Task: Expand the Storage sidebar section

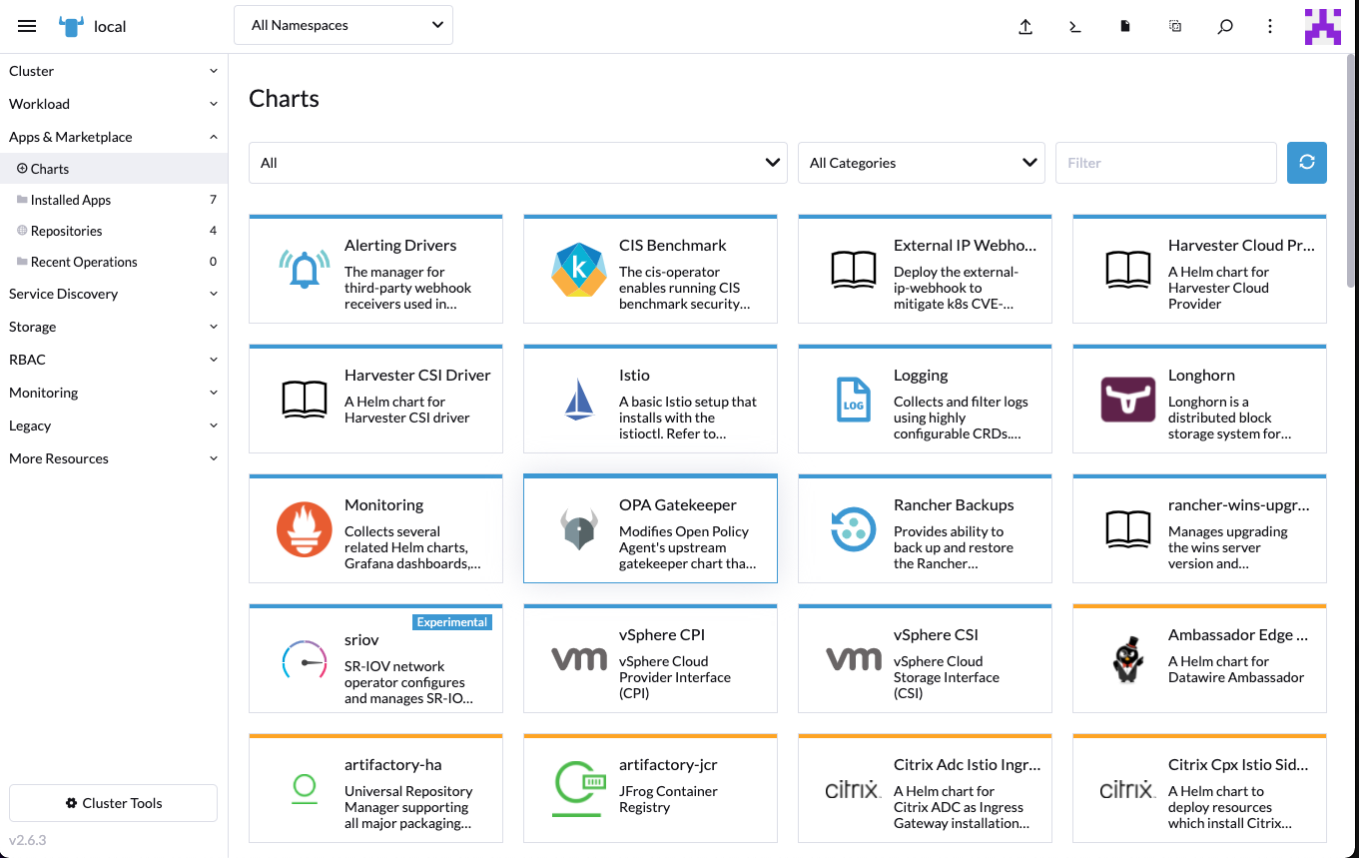Action: [113, 326]
